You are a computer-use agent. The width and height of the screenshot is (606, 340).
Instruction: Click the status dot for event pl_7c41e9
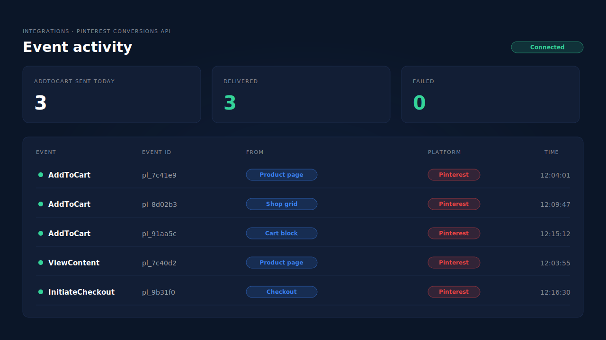pos(41,175)
